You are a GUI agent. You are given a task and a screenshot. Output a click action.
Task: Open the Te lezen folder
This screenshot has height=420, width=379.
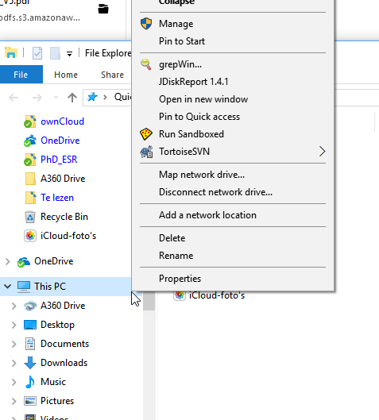pyautogui.click(x=57, y=198)
